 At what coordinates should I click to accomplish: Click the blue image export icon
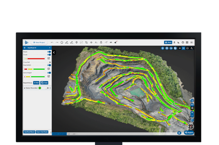point(175,48)
